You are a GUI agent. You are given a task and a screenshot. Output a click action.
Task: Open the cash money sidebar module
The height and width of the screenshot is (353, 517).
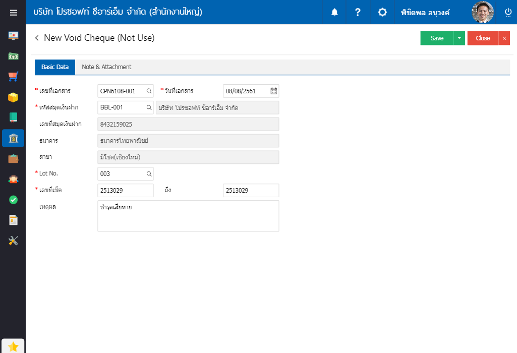click(x=13, y=56)
